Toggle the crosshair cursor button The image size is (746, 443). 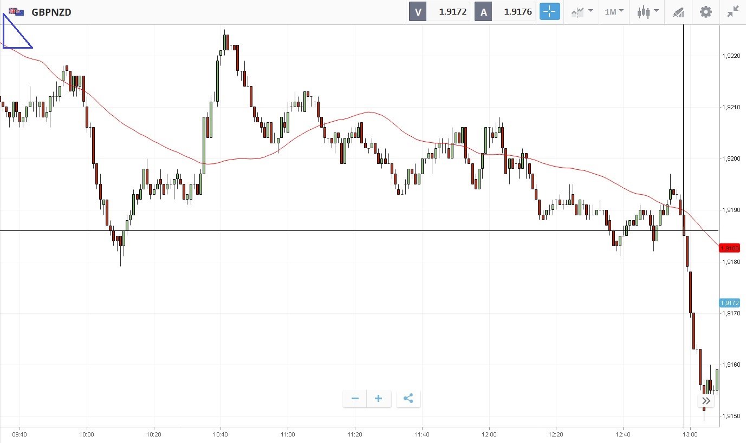point(549,12)
